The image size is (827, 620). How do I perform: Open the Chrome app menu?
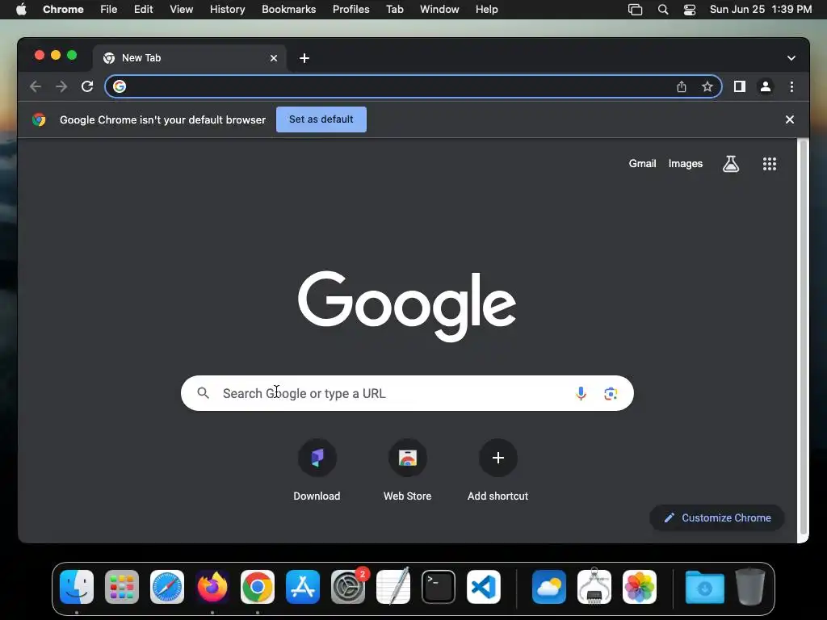63,10
